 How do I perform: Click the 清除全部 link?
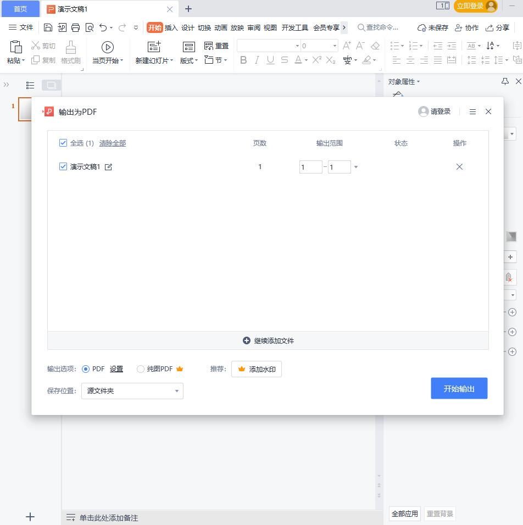tap(113, 143)
